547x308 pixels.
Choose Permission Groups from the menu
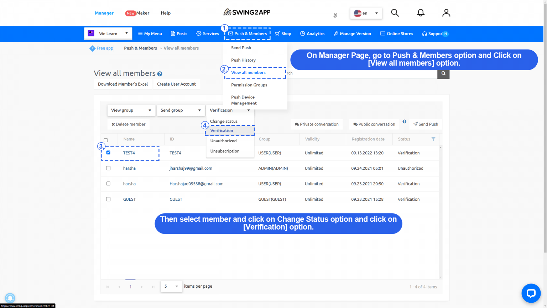click(249, 85)
